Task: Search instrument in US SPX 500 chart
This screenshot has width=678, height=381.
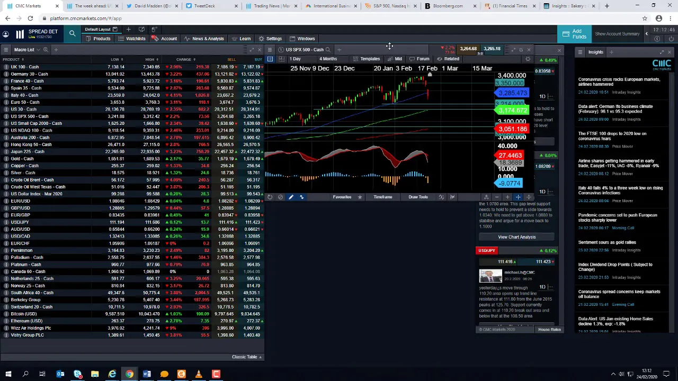Action: [328, 50]
